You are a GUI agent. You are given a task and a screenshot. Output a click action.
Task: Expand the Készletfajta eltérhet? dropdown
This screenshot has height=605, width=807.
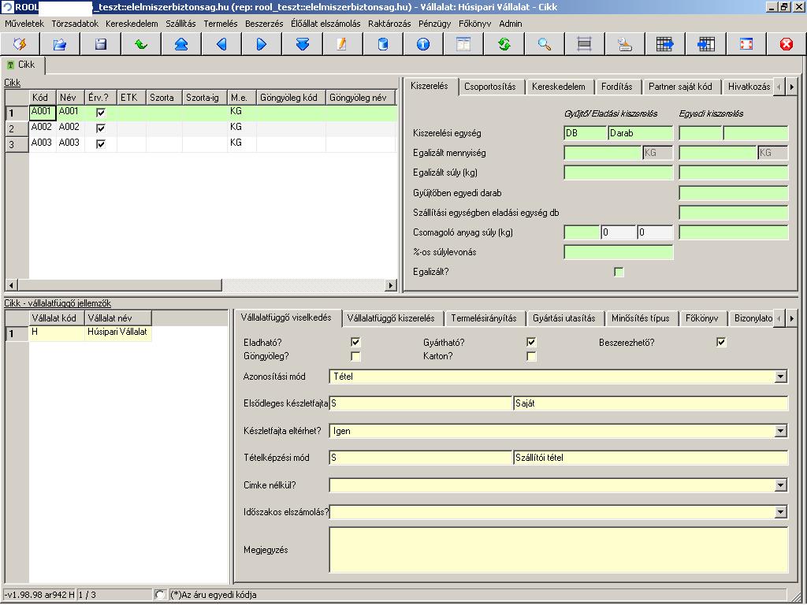coord(781,431)
